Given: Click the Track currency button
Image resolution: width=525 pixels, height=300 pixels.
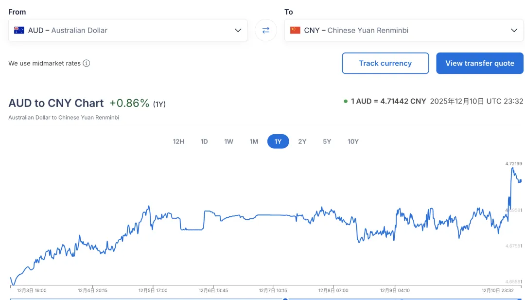Looking at the screenshot, I should tap(385, 63).
